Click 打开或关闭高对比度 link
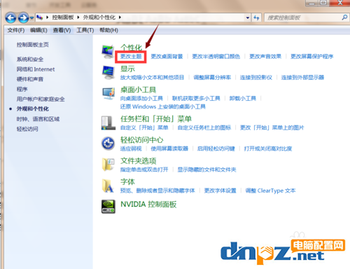350x269 pixels. click(x=268, y=149)
